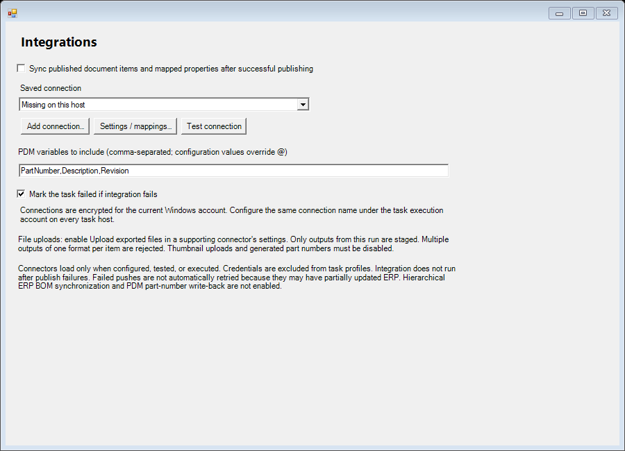Screen dimensions: 625x451
Task: Minimize the Integrations window
Action: point(559,13)
